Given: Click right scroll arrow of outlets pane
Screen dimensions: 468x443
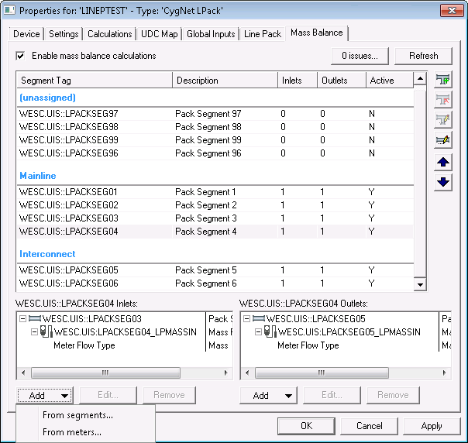Looking at the screenshot, I should click(445, 373).
